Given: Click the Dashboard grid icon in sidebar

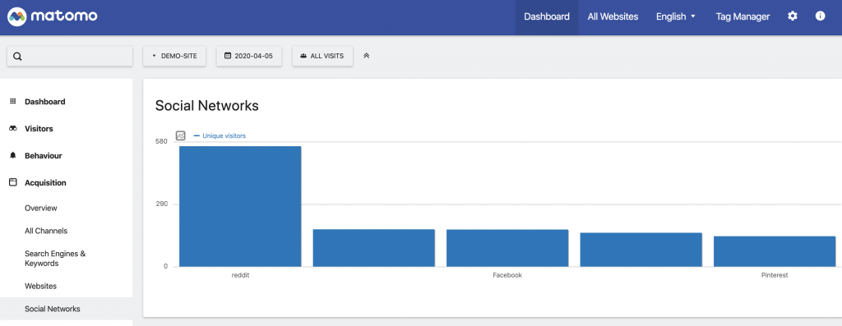Looking at the screenshot, I should [x=13, y=101].
